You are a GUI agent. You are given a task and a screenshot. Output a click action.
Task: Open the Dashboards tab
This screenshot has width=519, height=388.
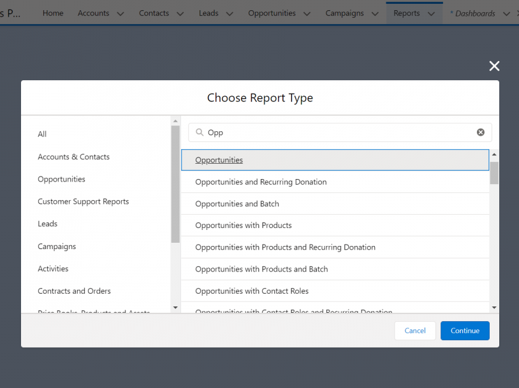(476, 13)
